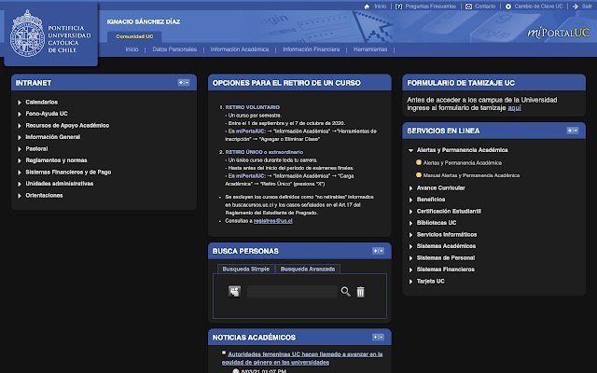Expand Información General in Intranet
597x373 pixels.
tap(19, 137)
